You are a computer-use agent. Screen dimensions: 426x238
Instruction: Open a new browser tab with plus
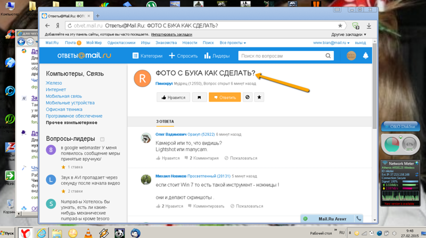pyautogui.click(x=97, y=16)
